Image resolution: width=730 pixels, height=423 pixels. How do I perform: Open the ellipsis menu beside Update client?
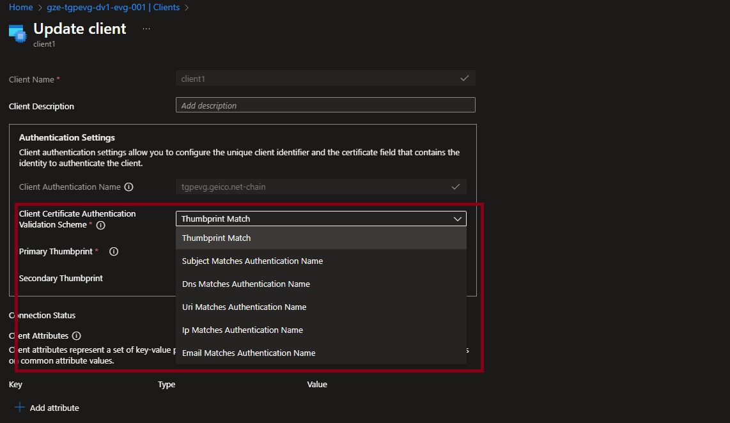pyautogui.click(x=146, y=29)
